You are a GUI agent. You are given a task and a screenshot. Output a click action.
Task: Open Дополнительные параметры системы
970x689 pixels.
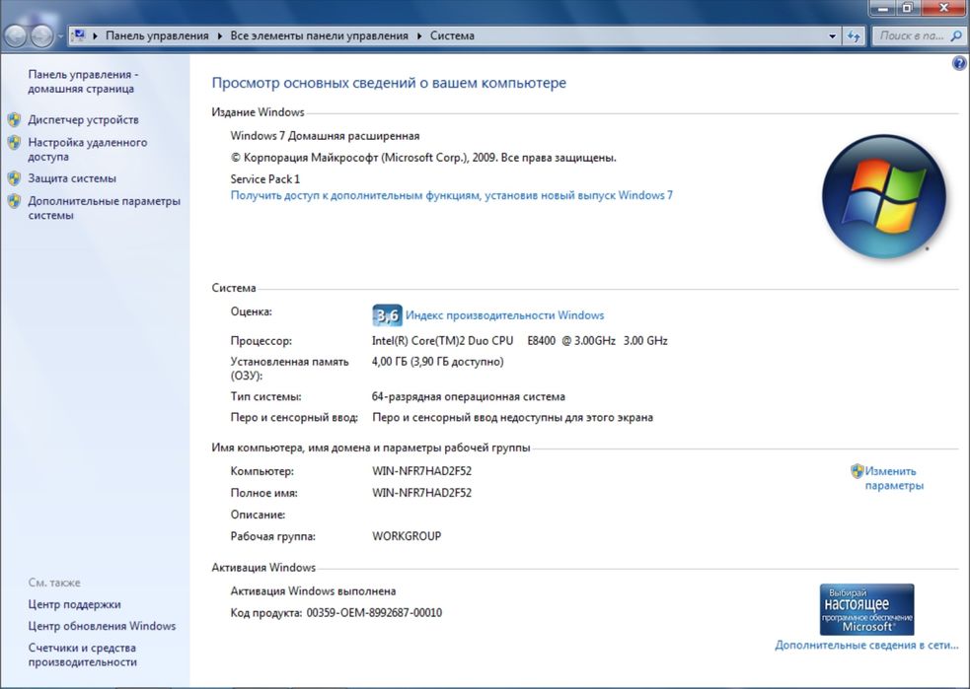(104, 208)
